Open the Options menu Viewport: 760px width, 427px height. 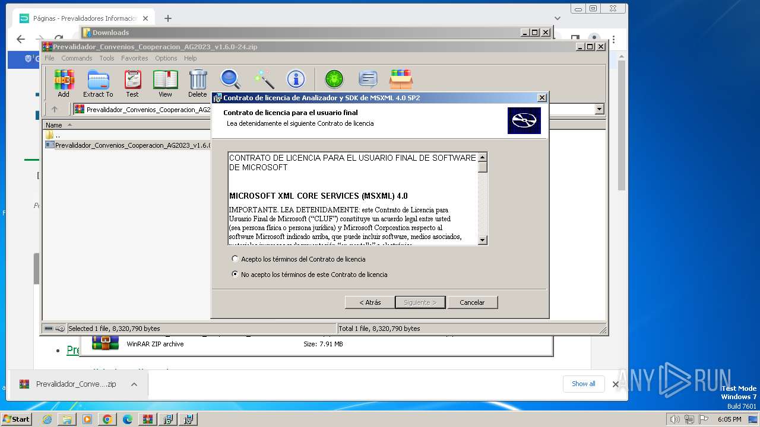[x=166, y=58]
